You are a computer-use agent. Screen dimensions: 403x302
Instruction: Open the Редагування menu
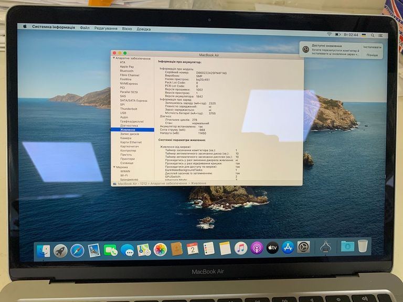coord(105,28)
